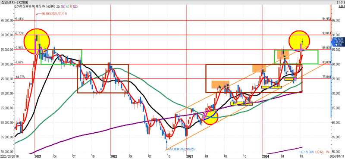Click the 80,009 horizontal line value

tap(326, 62)
